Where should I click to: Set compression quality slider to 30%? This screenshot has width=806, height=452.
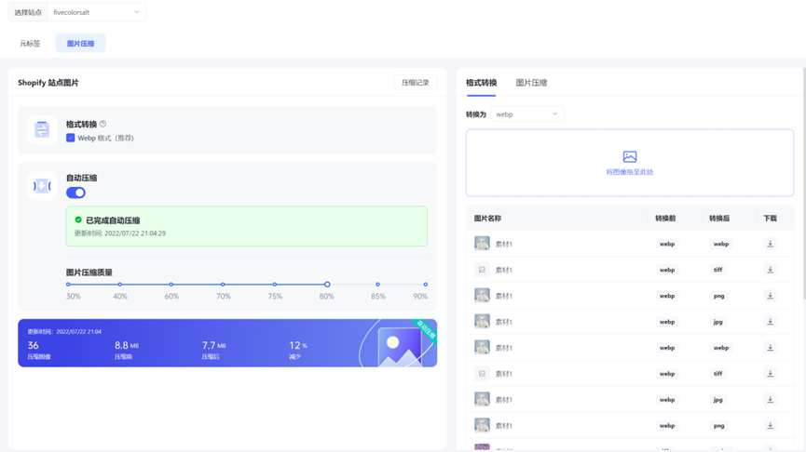[x=68, y=285]
